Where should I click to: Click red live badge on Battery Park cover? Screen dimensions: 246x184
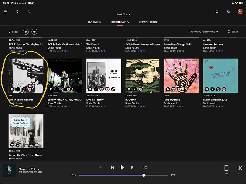[x=68, y=89]
